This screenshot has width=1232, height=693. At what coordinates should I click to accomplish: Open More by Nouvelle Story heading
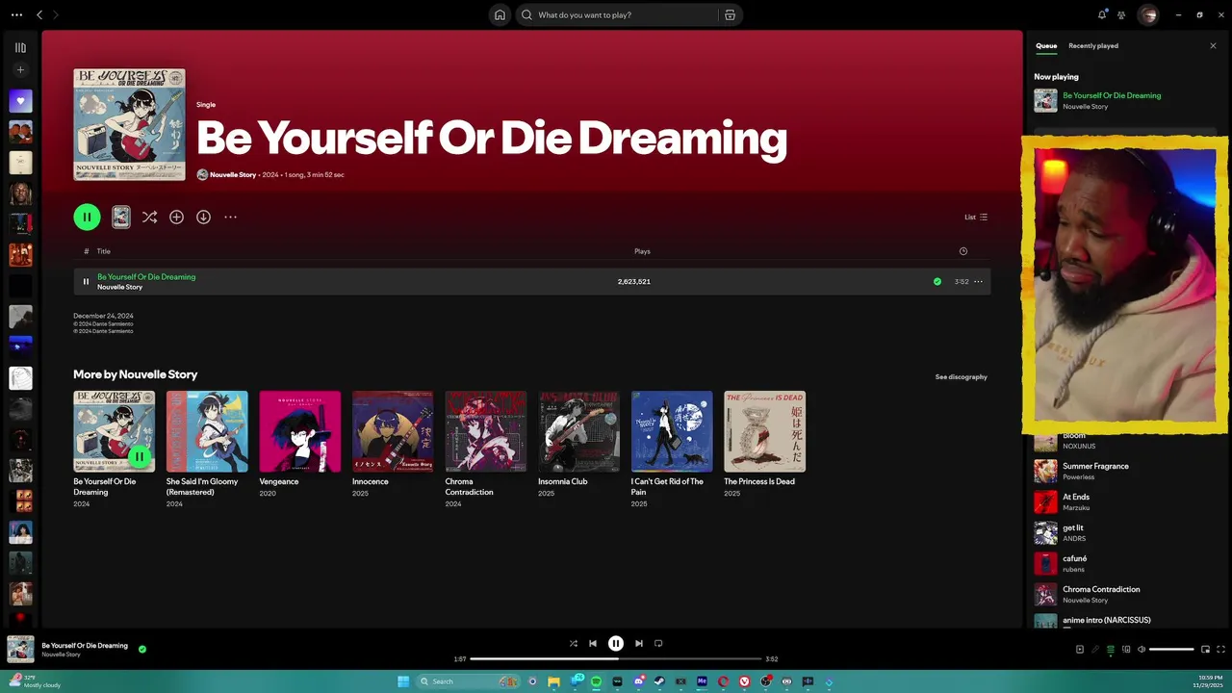coord(136,374)
